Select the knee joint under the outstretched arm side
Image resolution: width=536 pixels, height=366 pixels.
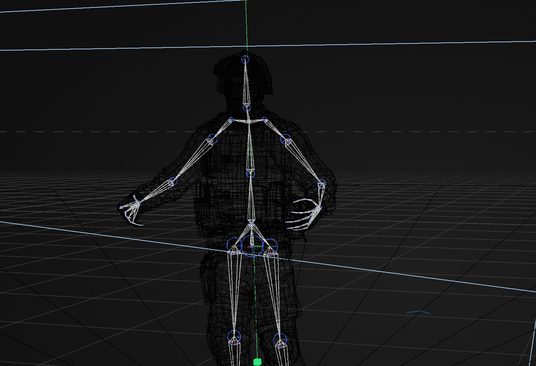point(235,337)
